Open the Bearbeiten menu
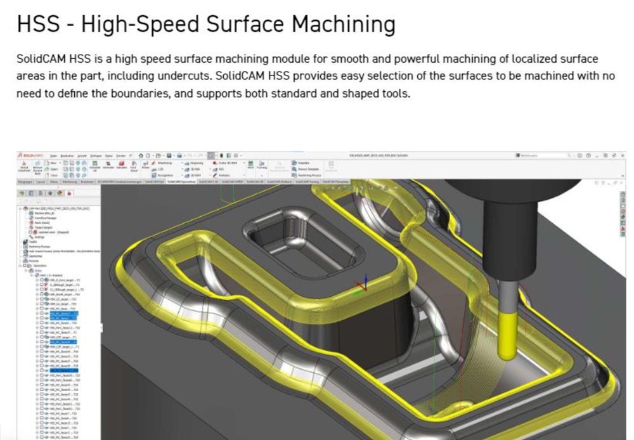 click(x=67, y=156)
